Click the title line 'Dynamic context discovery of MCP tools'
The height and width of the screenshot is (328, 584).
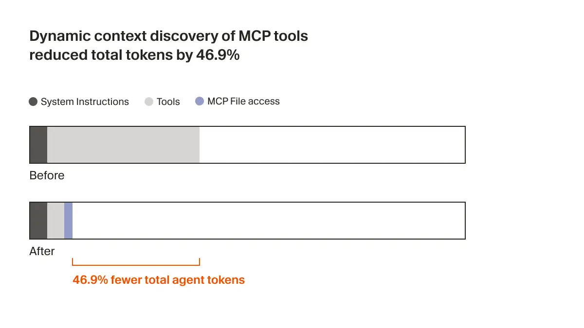pos(168,36)
